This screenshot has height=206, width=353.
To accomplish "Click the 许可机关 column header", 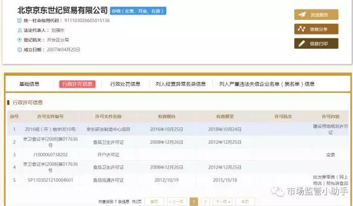I will 283,117.
